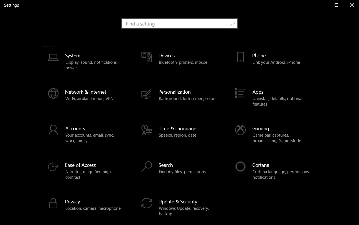
Task: Open the Devices keyboard and speaker icon
Action: (x=147, y=57)
